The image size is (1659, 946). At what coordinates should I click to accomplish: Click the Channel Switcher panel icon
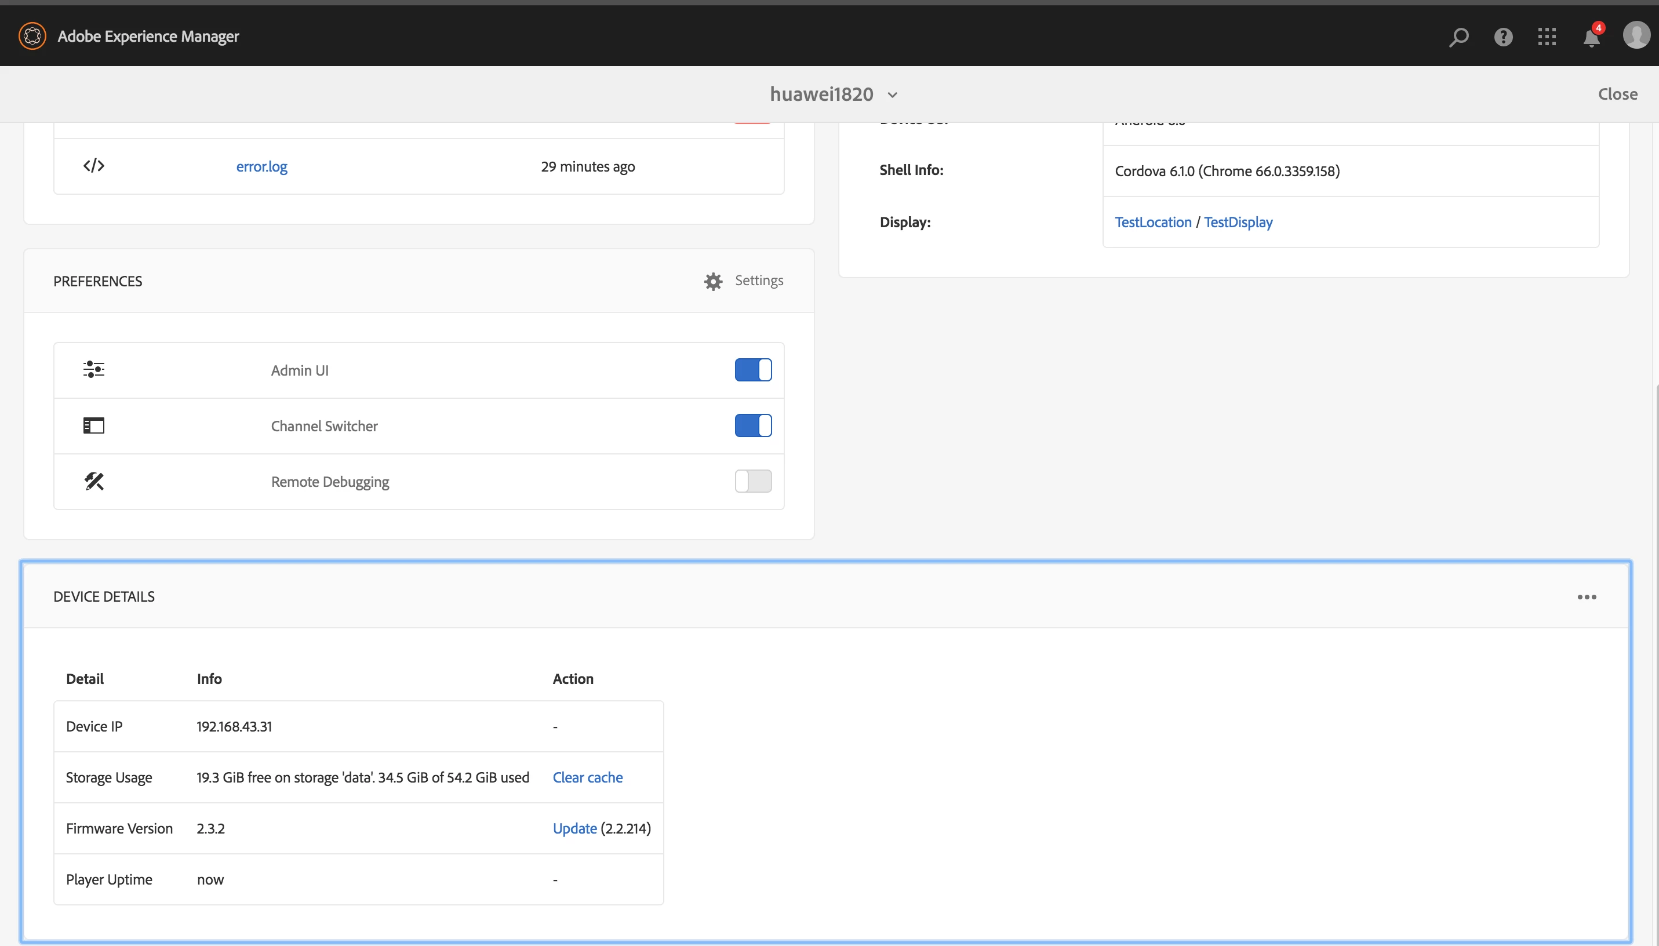93,425
